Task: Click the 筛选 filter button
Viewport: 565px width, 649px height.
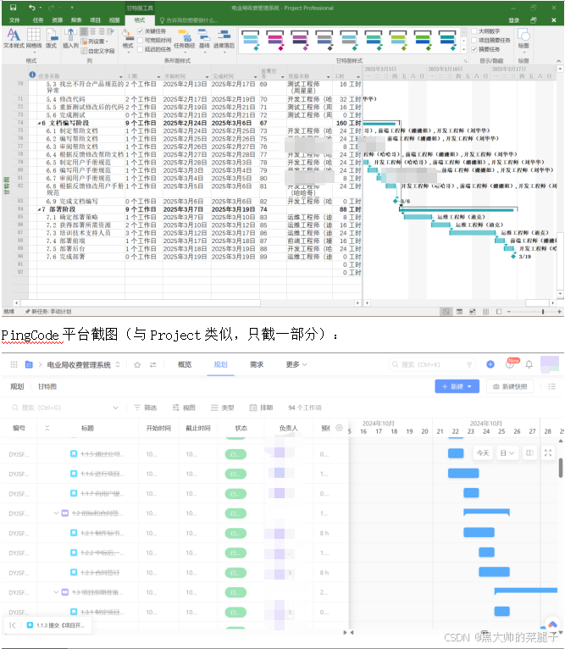Action: coord(146,408)
